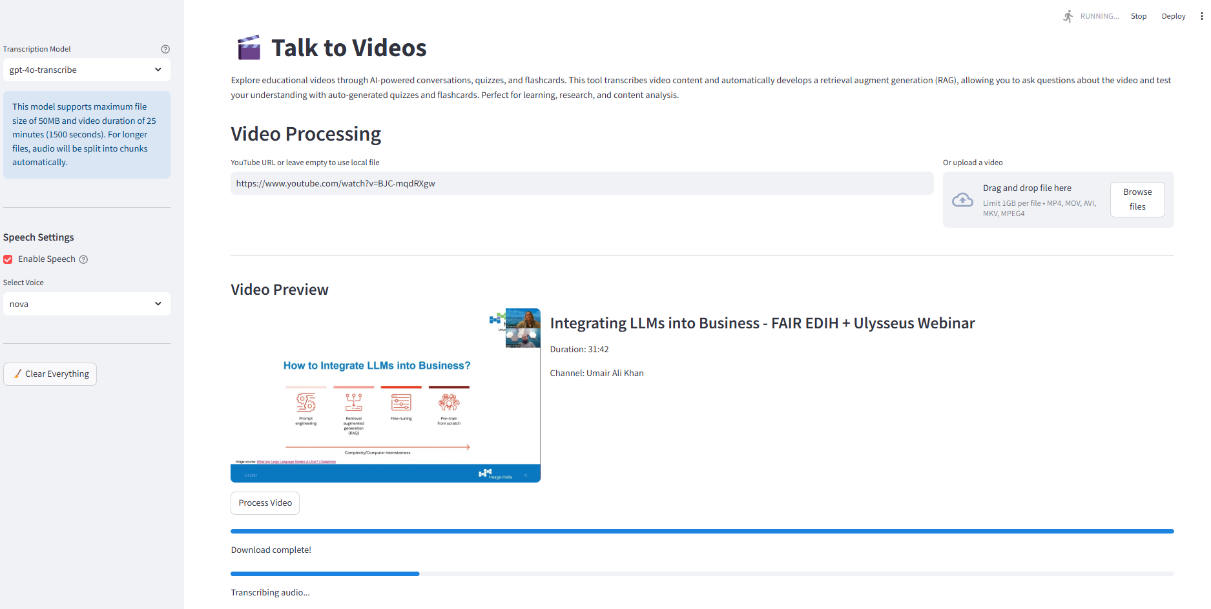Click the video preview thumbnail
The width and height of the screenshot is (1211, 609).
386,395
